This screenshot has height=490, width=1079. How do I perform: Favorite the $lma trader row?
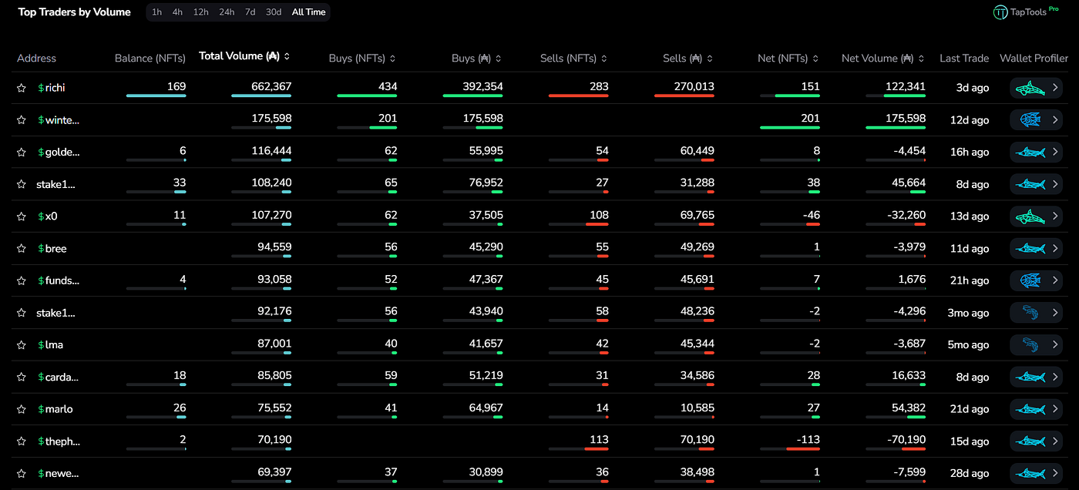click(x=22, y=345)
